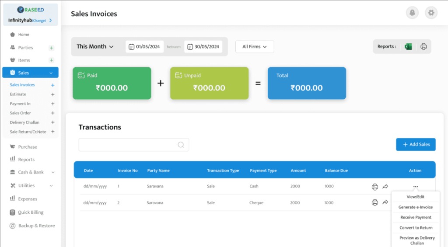The width and height of the screenshot is (448, 247).
Task: Select Receive Payment from action menu
Action: click(x=416, y=217)
